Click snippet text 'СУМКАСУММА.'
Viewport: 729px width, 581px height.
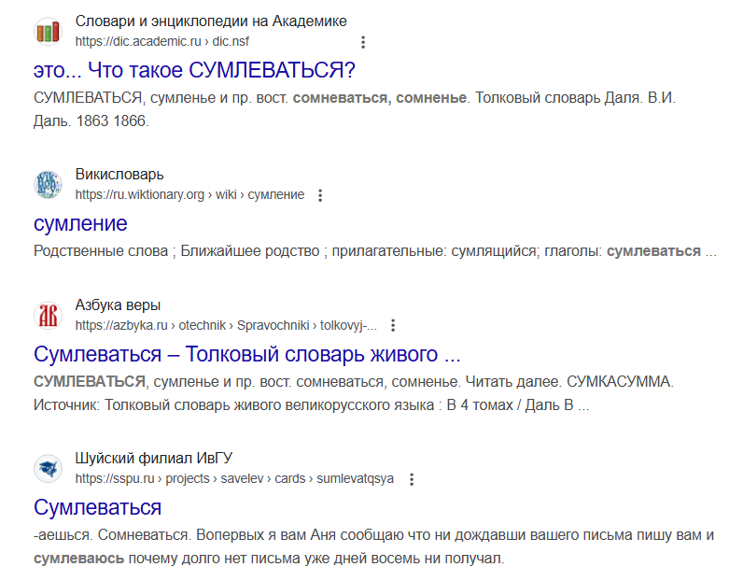coord(620,382)
